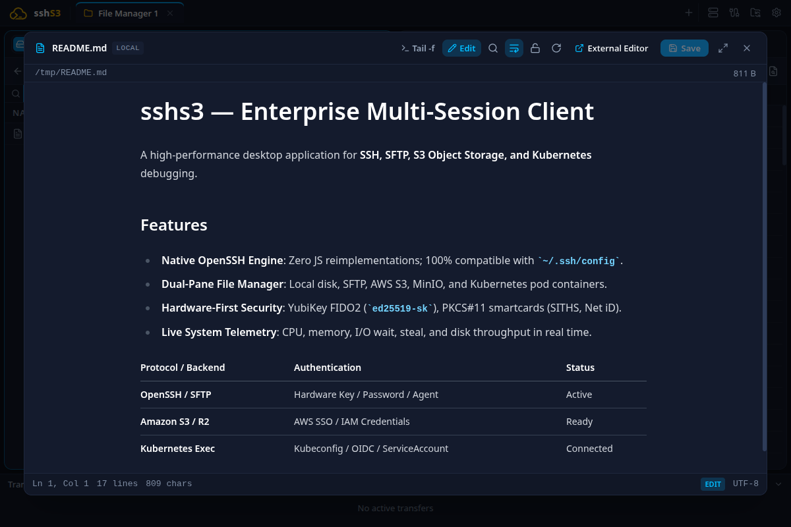Open the servers list icon
The image size is (791, 527).
(713, 13)
